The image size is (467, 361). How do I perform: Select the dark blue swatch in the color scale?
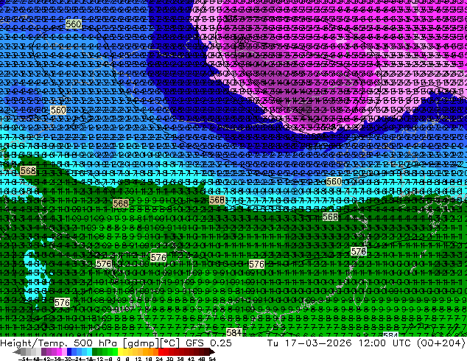[x=69, y=351]
